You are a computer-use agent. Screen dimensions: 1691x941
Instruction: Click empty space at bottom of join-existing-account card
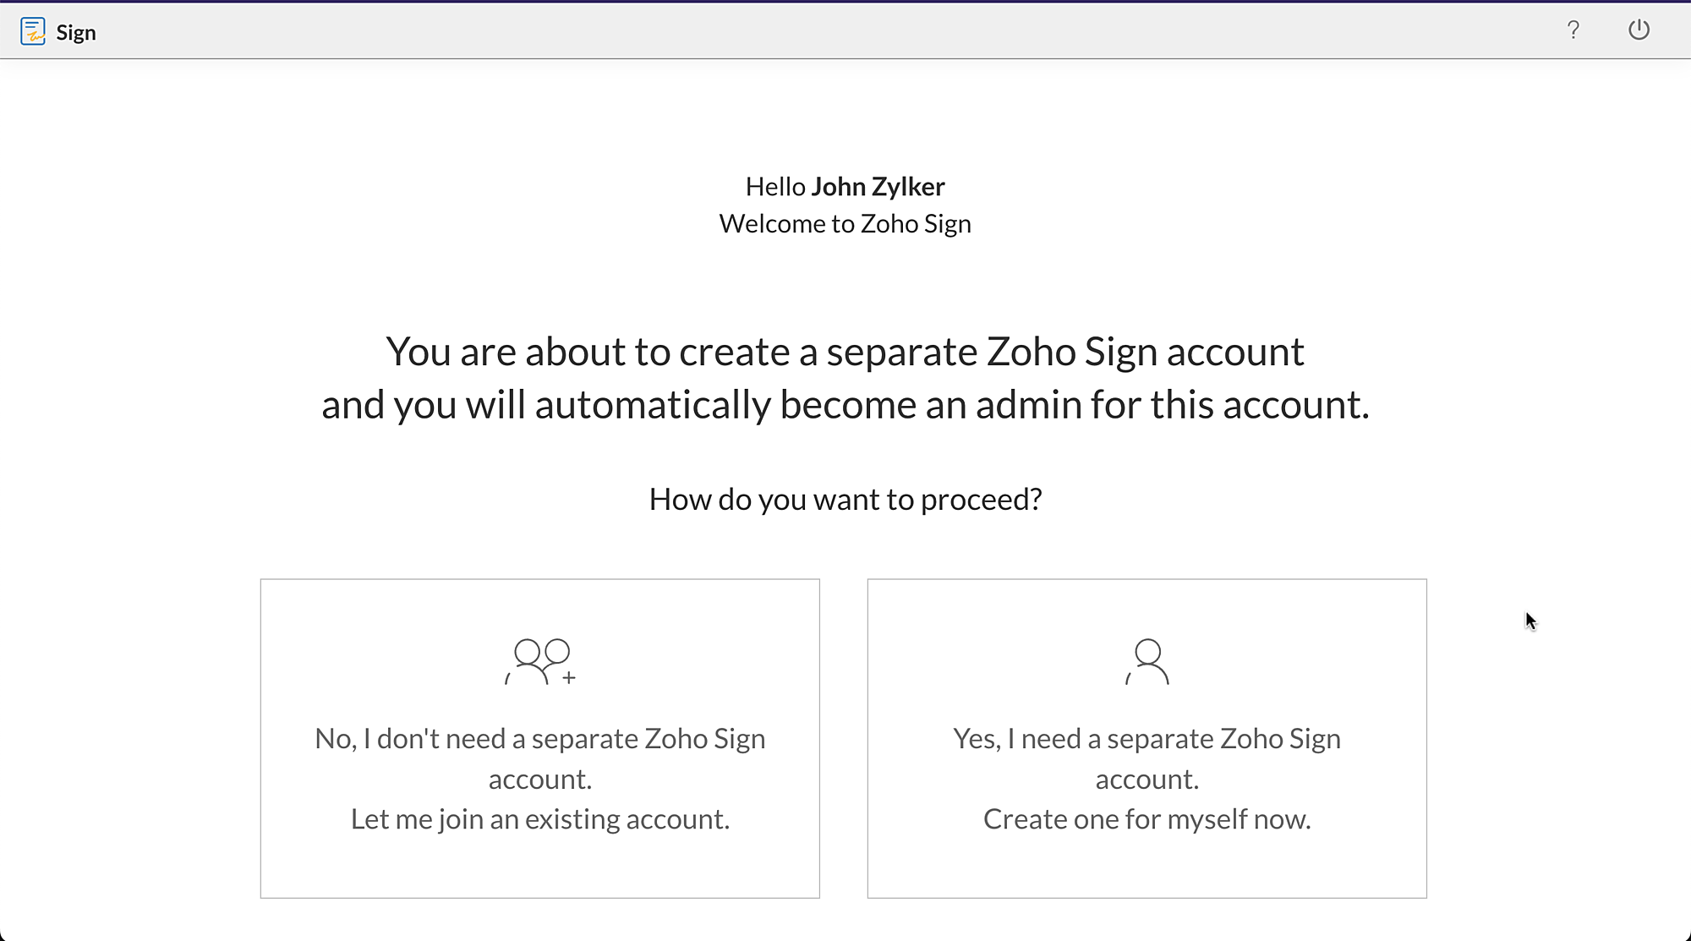click(539, 871)
